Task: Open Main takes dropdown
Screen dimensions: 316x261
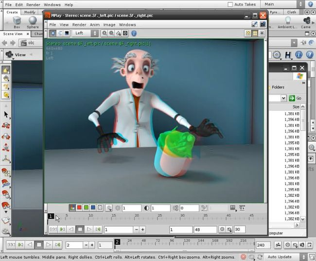Action: coord(283,4)
